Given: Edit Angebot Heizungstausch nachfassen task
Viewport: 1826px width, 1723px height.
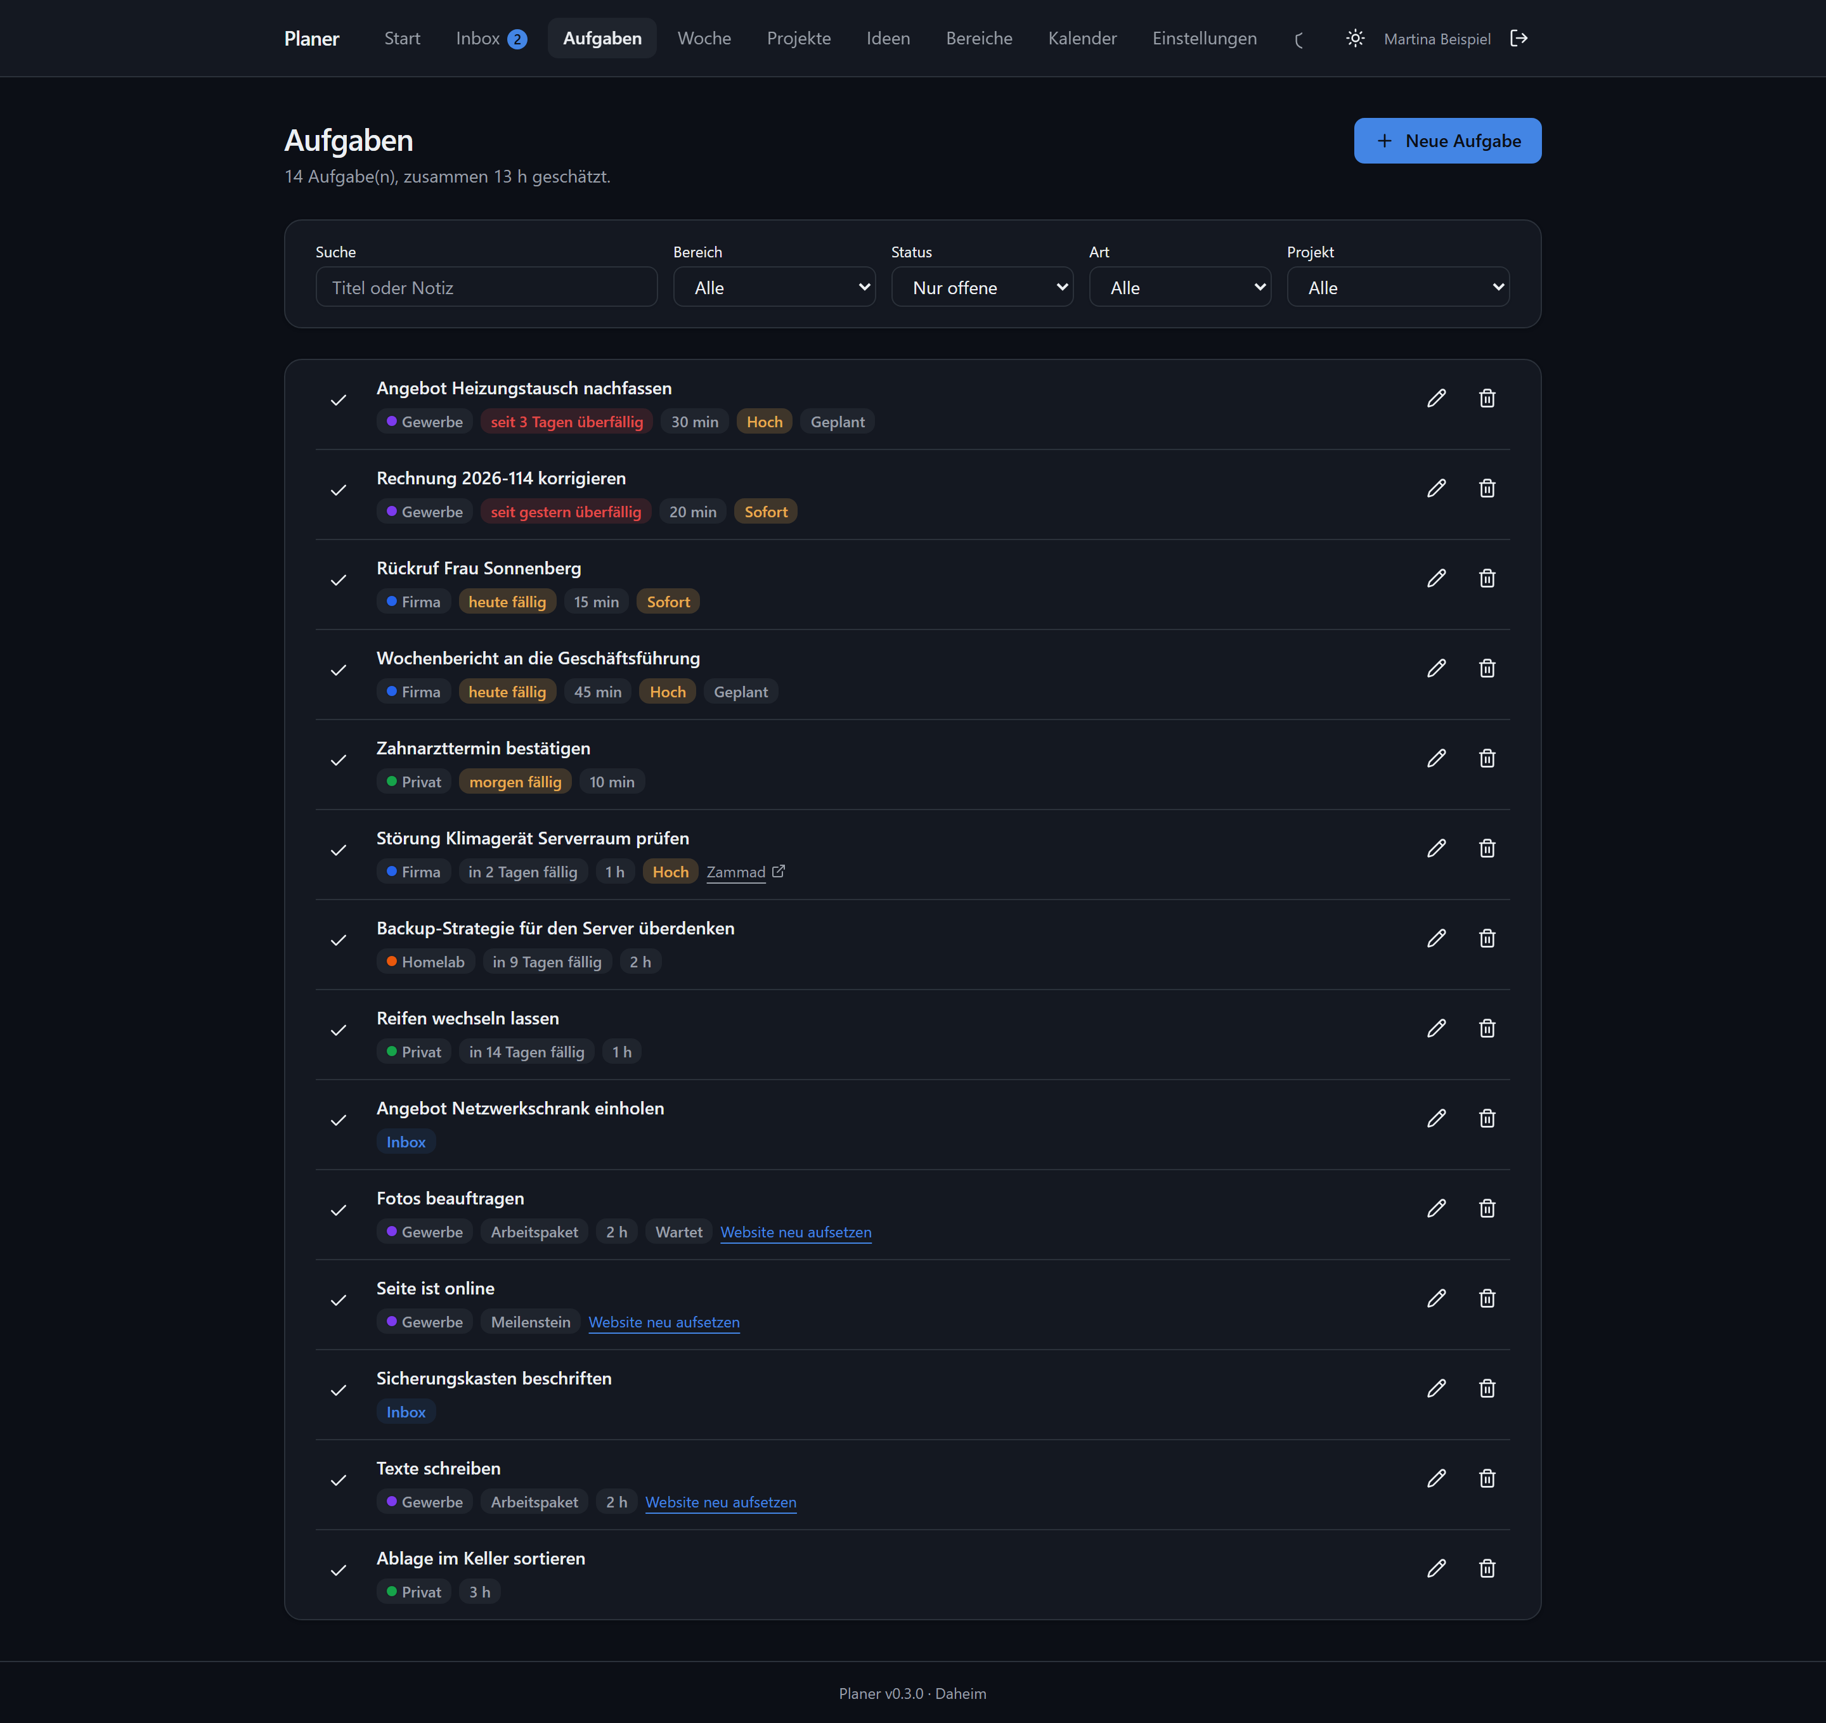Looking at the screenshot, I should [1437, 399].
